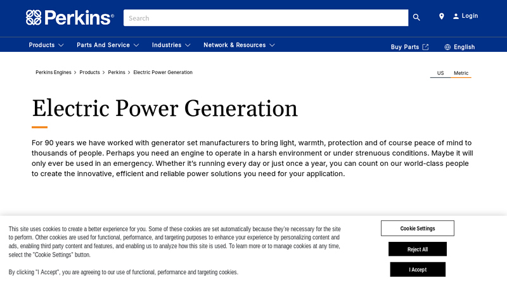Switch units to Metric
The width and height of the screenshot is (507, 285).
461,73
